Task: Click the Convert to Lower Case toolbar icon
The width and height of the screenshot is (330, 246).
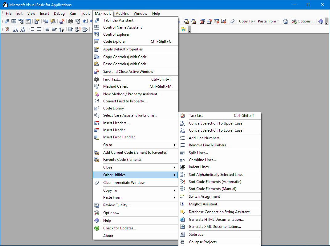Action: 23,29
